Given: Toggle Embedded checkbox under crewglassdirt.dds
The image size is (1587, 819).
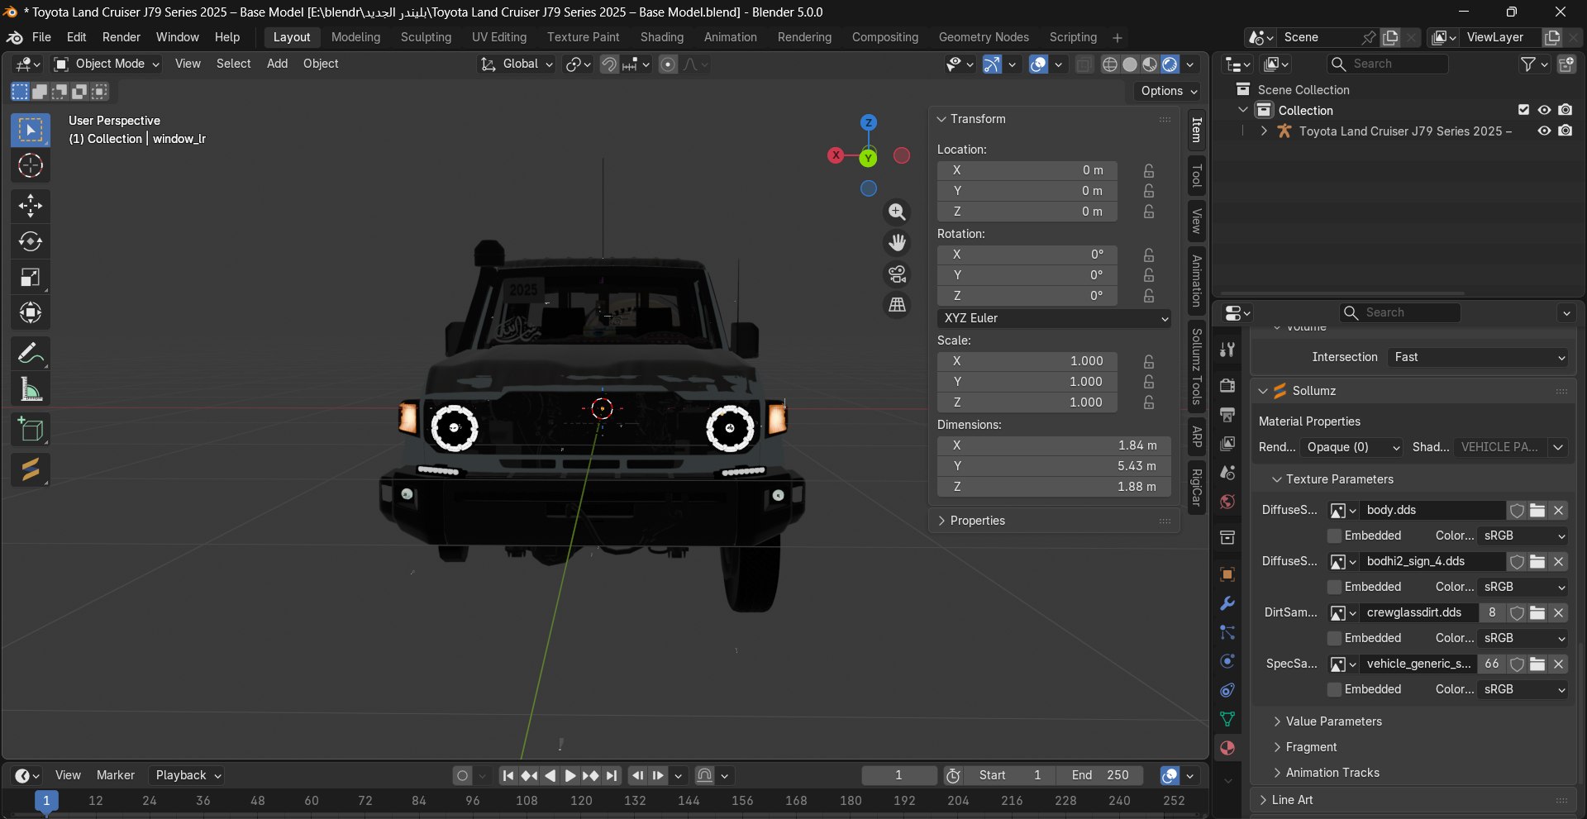Looking at the screenshot, I should (1334, 638).
